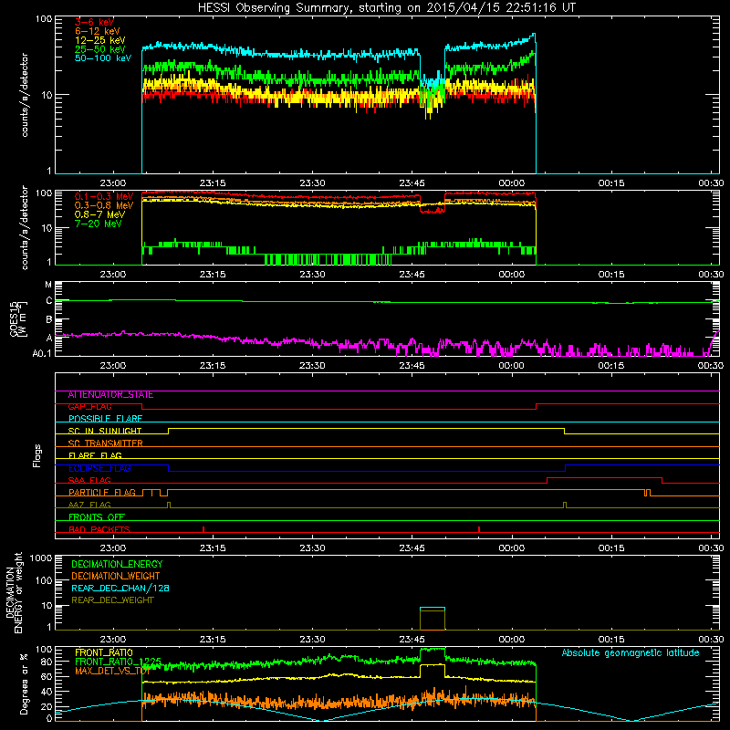The height and width of the screenshot is (730, 730).
Task: Select the SAA_FLAG label
Action: point(89,481)
